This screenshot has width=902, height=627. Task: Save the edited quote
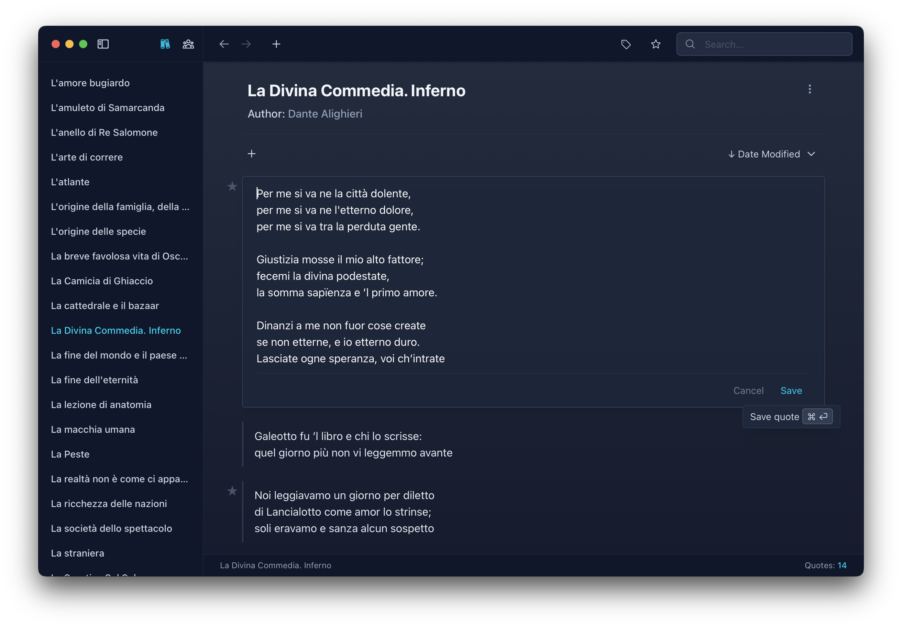(x=791, y=390)
